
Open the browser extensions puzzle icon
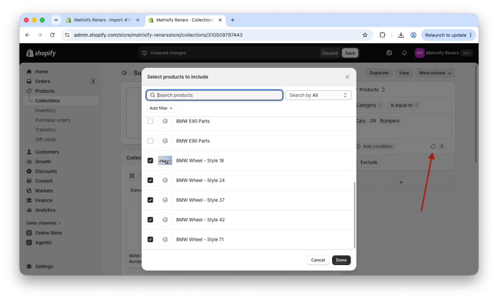tap(382, 35)
